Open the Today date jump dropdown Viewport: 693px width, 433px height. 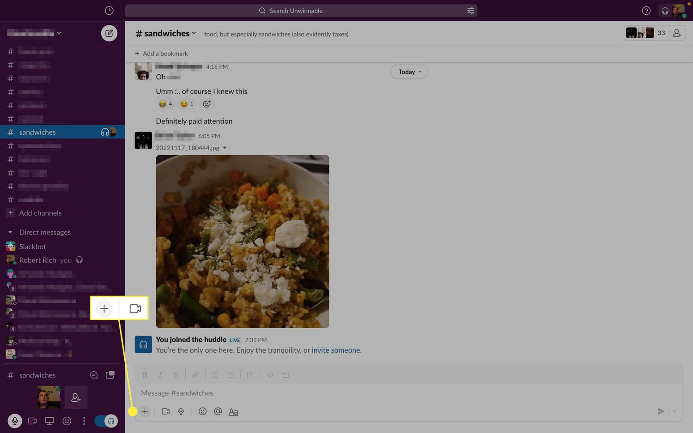pyautogui.click(x=409, y=72)
